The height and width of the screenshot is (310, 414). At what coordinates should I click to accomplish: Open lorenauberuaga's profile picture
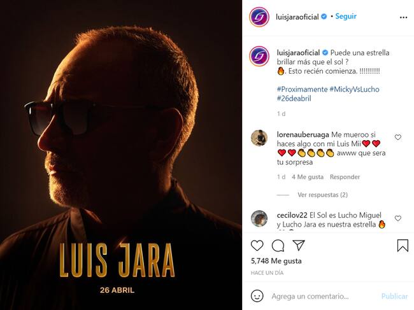259,137
